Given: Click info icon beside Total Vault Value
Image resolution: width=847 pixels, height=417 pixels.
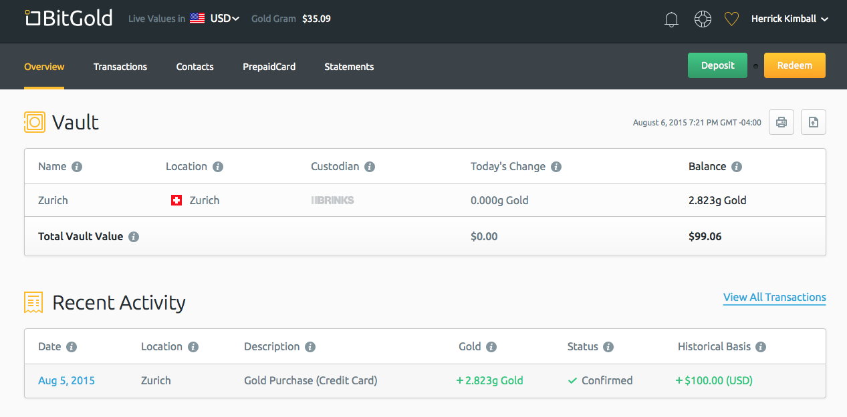Looking at the screenshot, I should (134, 237).
